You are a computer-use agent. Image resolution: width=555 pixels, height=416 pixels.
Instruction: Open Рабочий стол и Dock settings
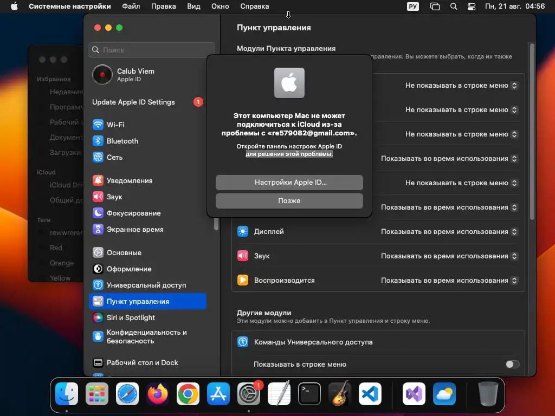(x=147, y=362)
